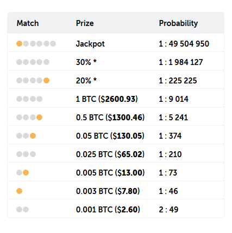Viewport: 232px width, 233px height.
Task: Click the Probability column header
Action: click(x=178, y=23)
